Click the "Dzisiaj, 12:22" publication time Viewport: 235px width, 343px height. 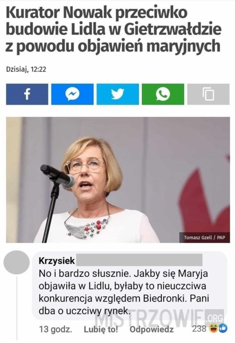click(26, 70)
